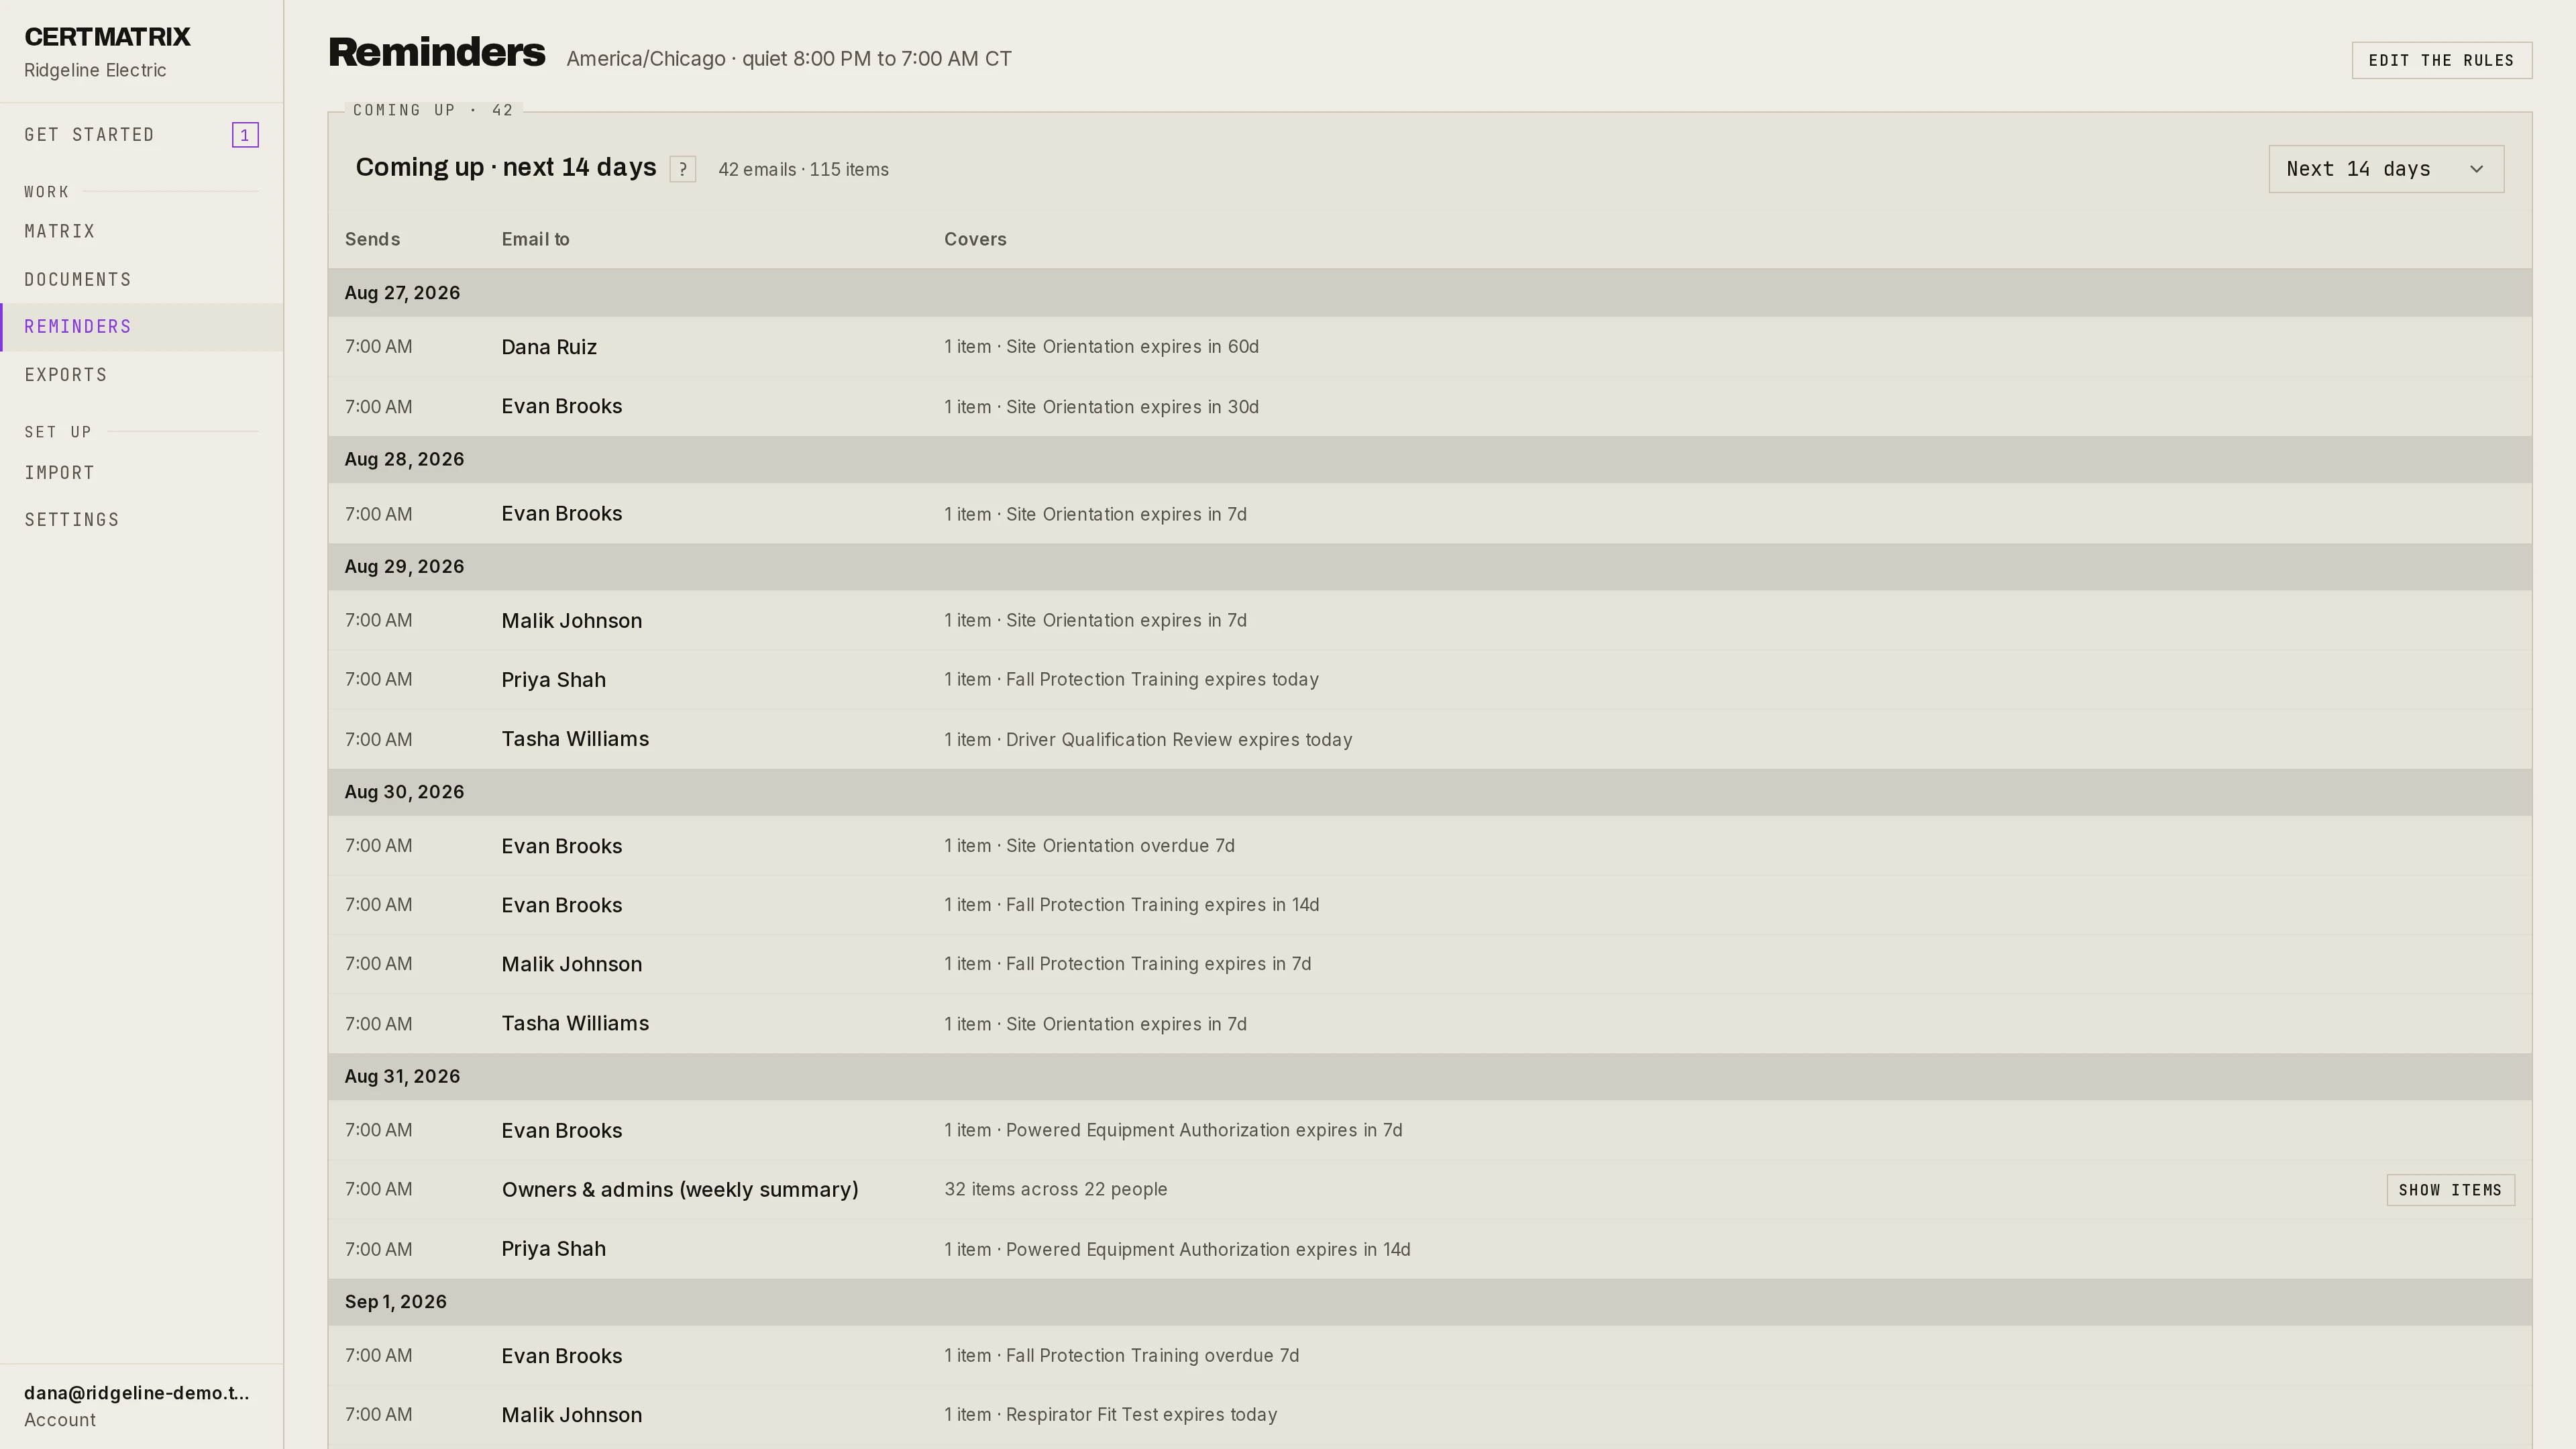Click Owners & admins (weekly summary) recipient

[680, 1190]
